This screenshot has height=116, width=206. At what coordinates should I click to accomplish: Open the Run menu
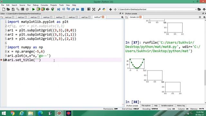[29, 5]
